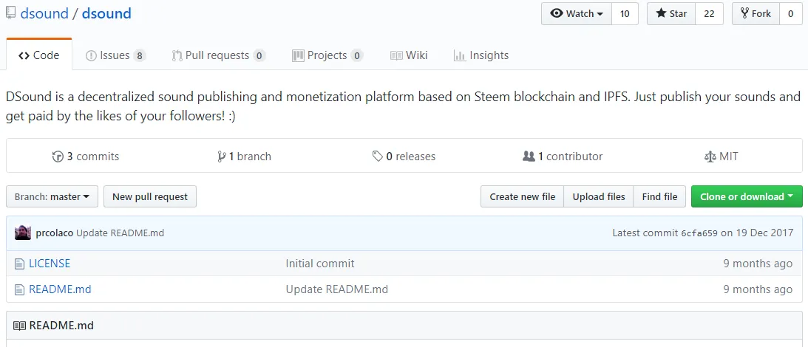
Task: Open Update README.md message in README.md row
Action: coord(337,289)
